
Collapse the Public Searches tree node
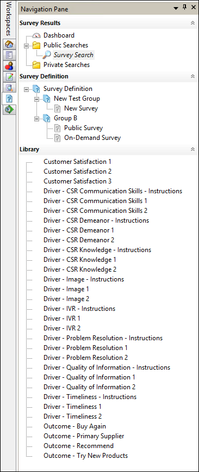click(27, 46)
